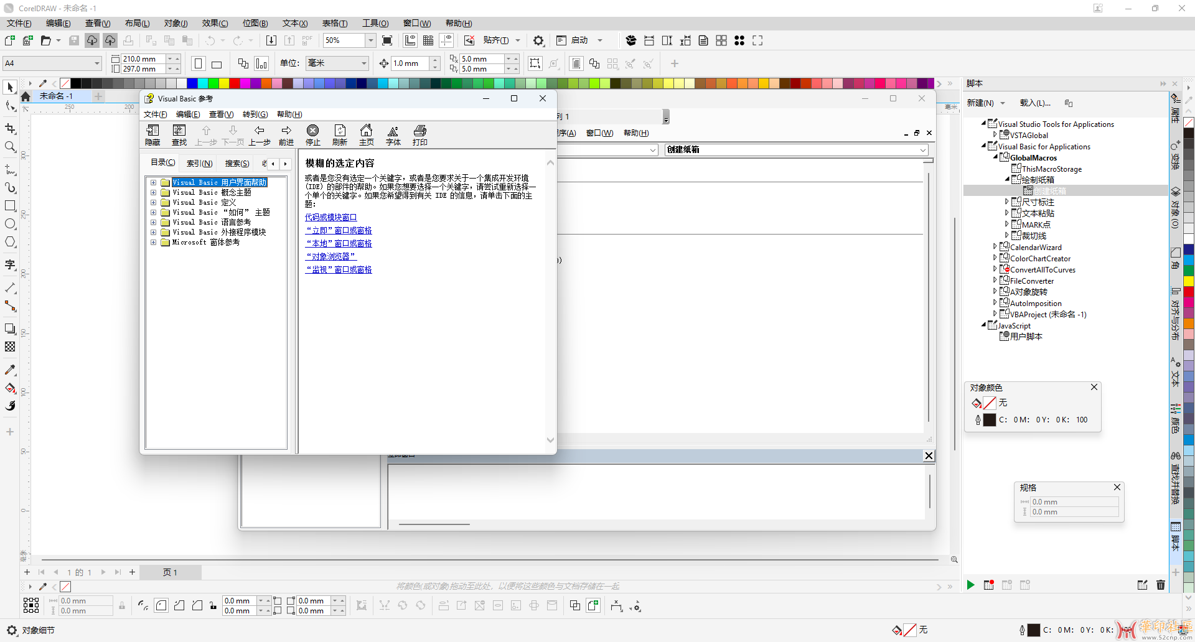
Task: Click the page width 210.0 mm field
Action: point(143,58)
